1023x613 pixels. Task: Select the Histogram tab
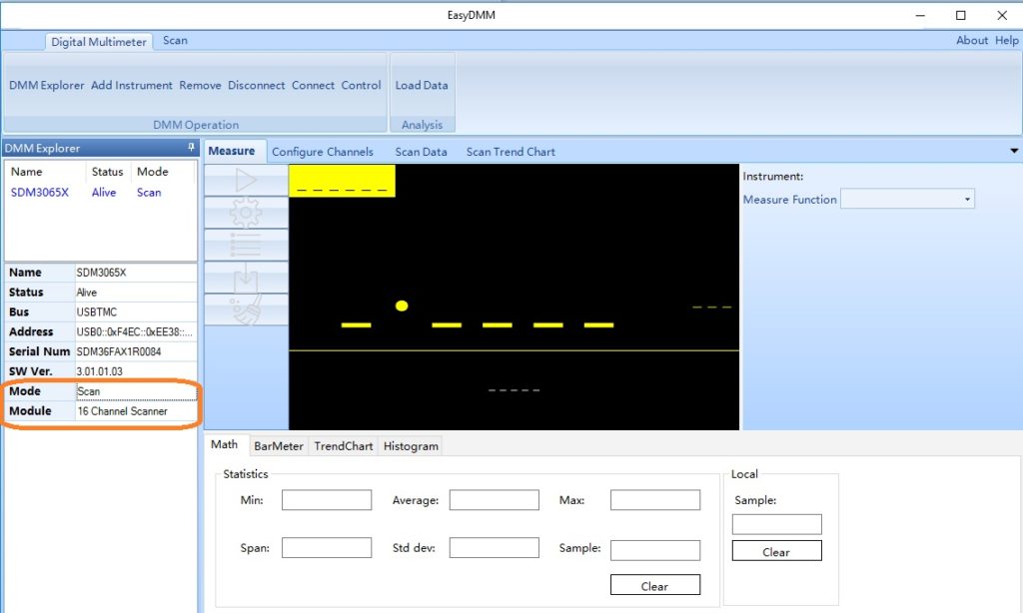411,446
